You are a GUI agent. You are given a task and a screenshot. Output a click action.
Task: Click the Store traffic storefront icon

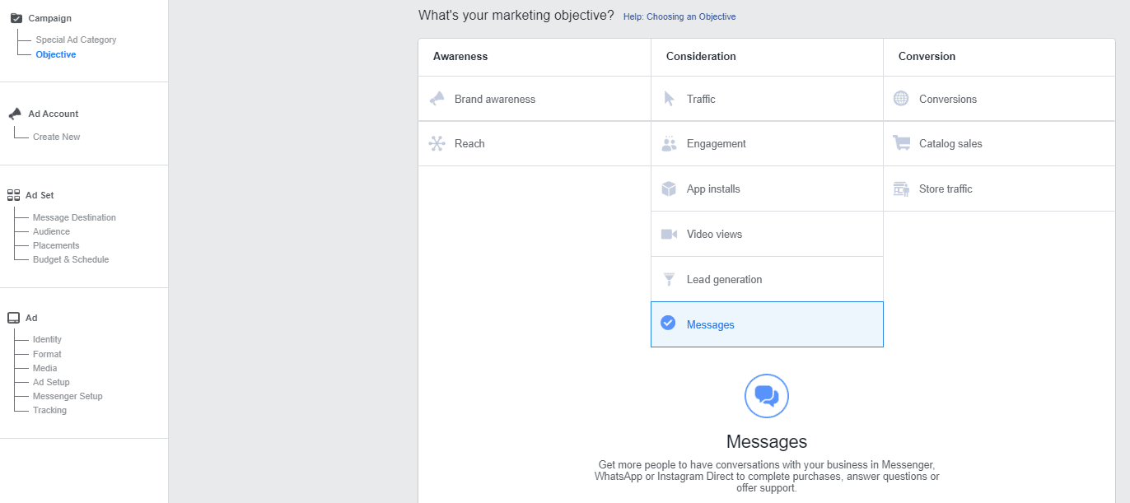click(902, 188)
